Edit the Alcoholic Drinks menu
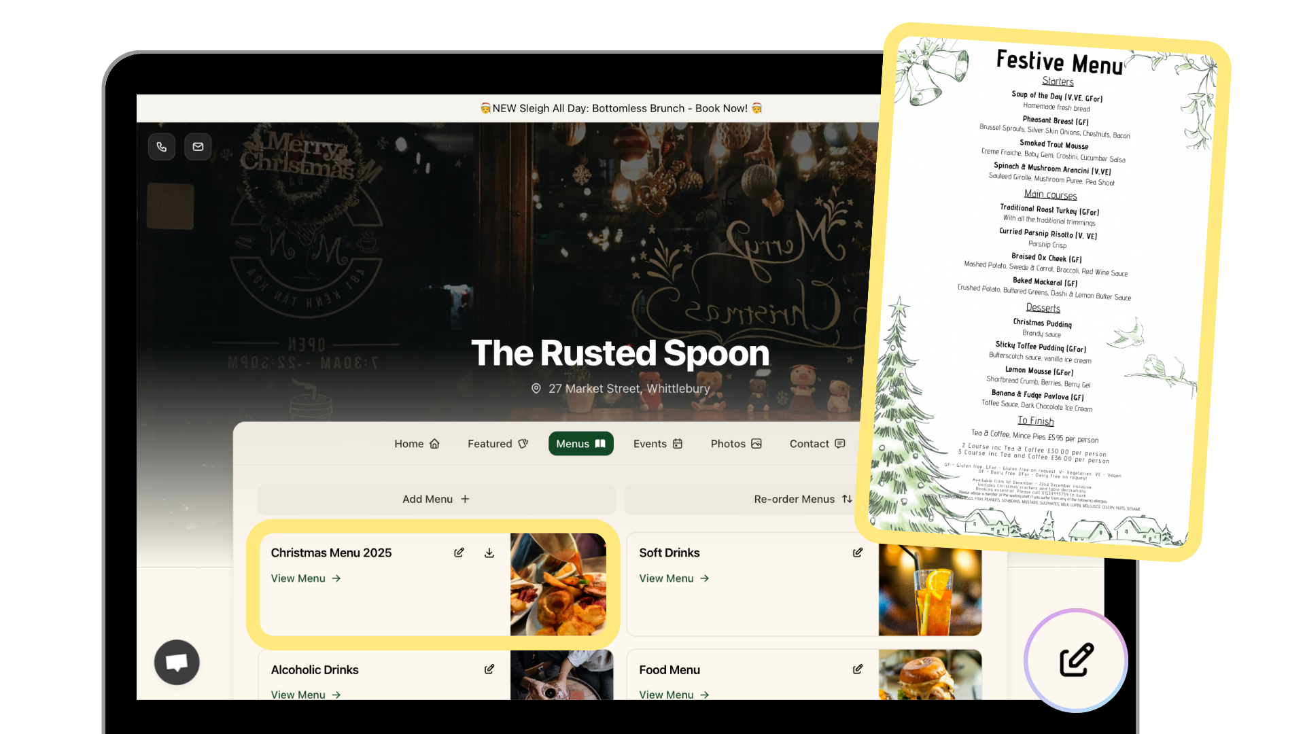The image size is (1305, 734). click(489, 669)
